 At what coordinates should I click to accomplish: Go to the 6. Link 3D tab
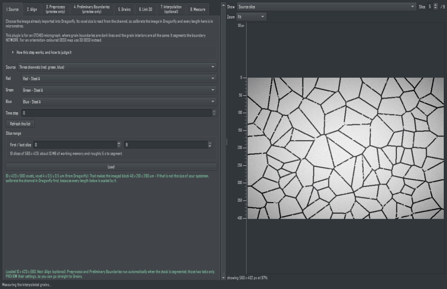point(145,9)
